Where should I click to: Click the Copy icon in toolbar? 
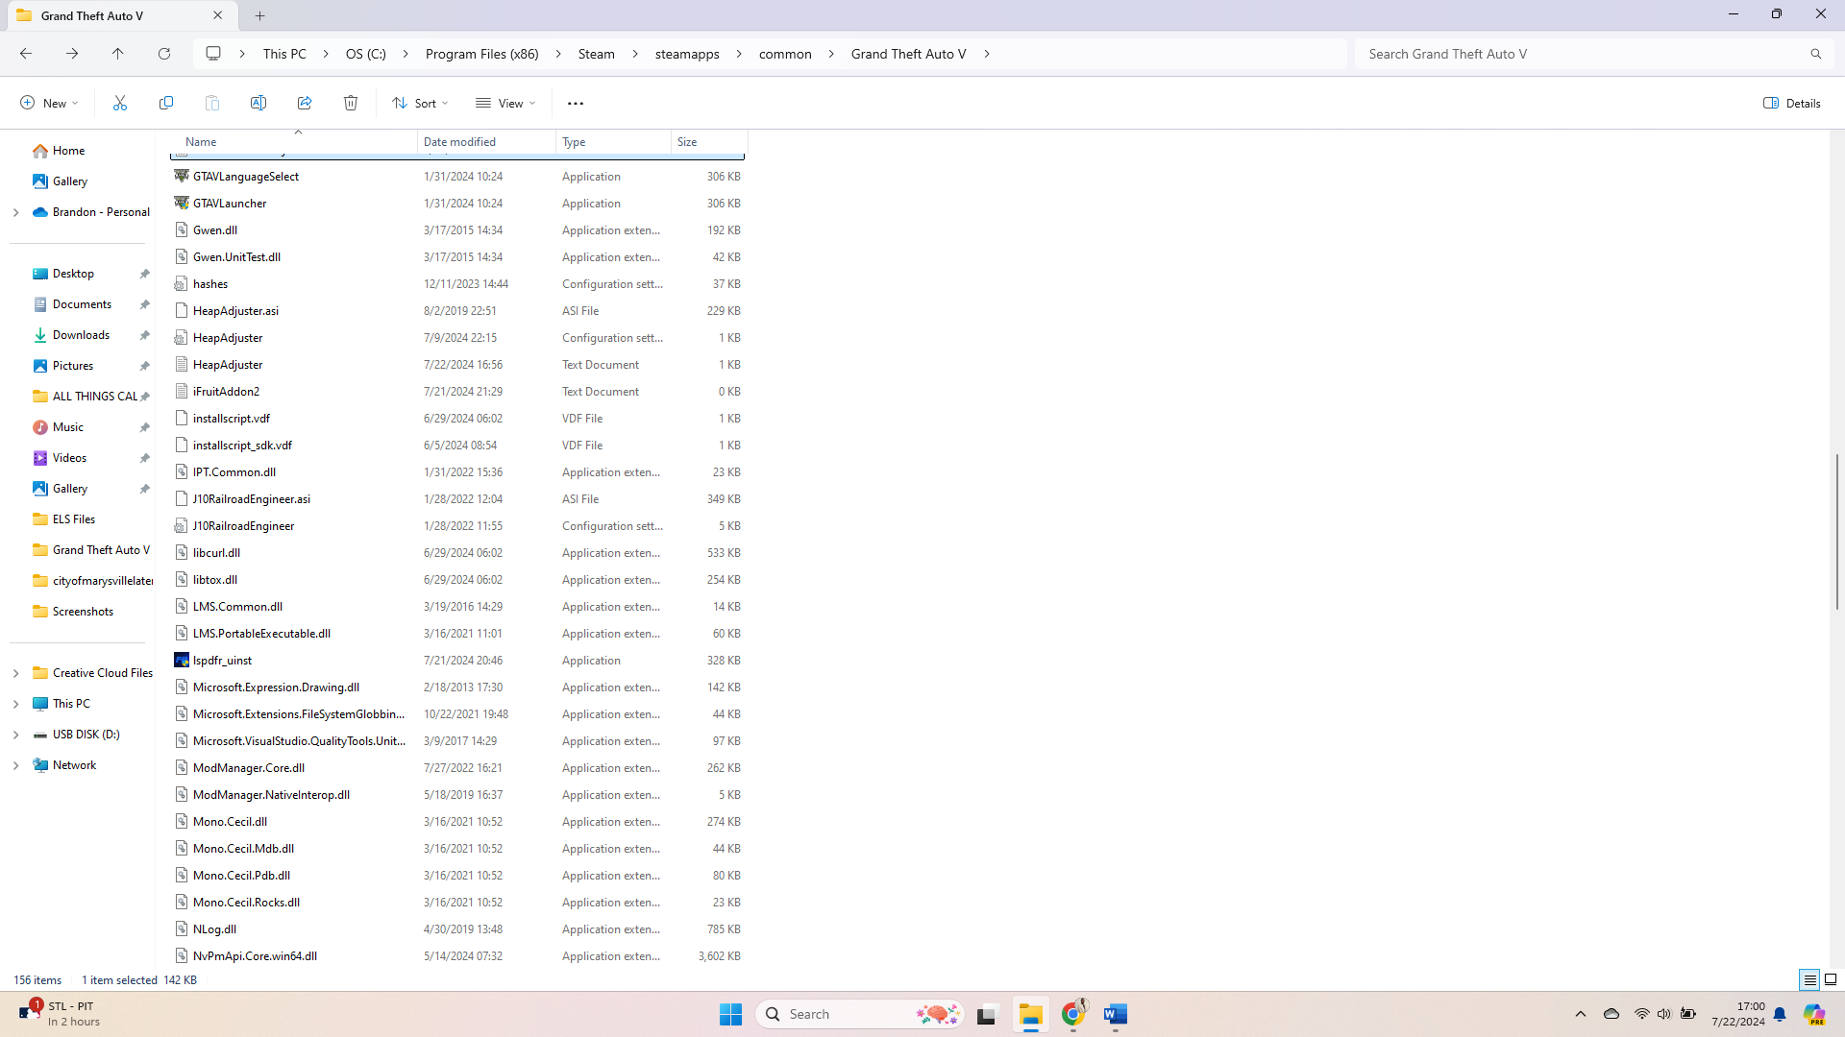(x=166, y=103)
